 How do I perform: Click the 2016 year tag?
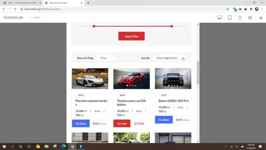[81, 95]
